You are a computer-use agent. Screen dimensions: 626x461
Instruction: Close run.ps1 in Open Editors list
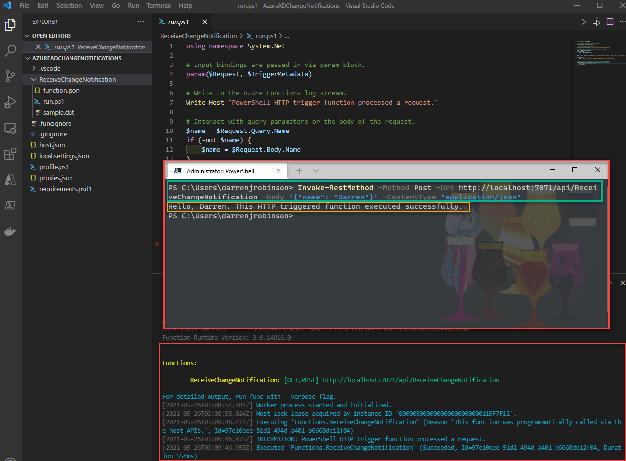(38, 47)
